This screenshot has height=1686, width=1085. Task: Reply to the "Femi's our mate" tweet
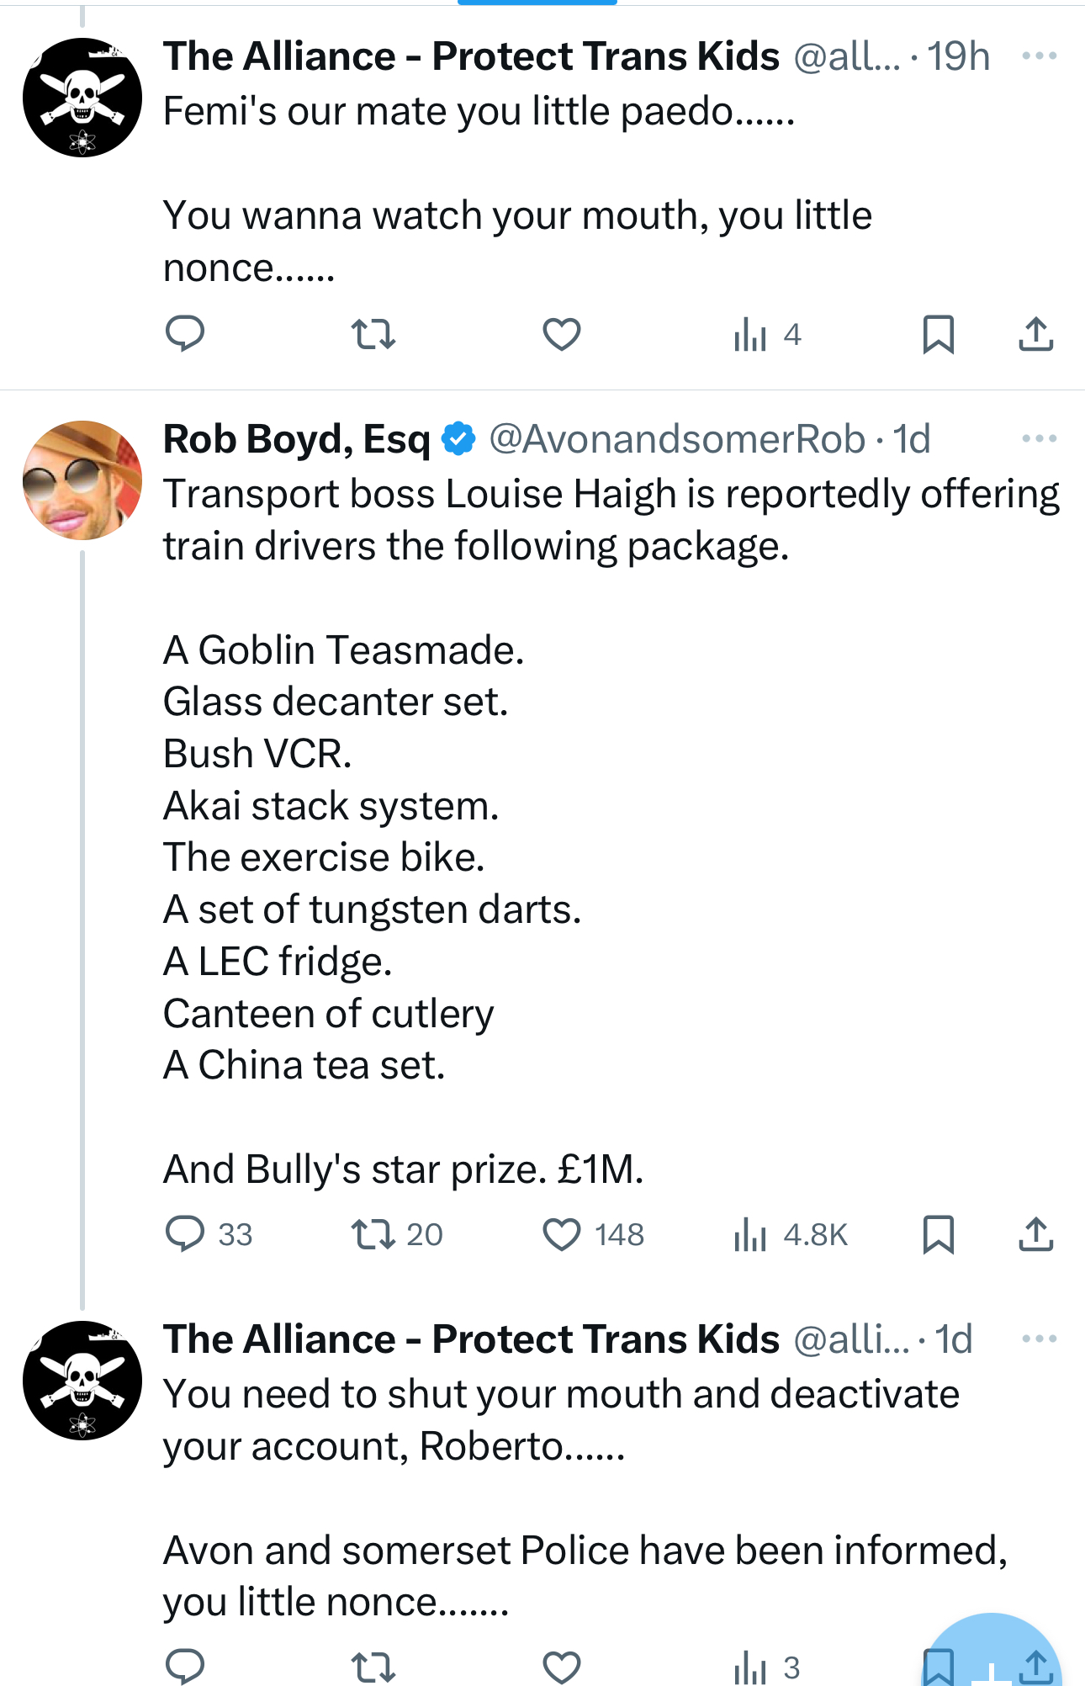pos(185,334)
